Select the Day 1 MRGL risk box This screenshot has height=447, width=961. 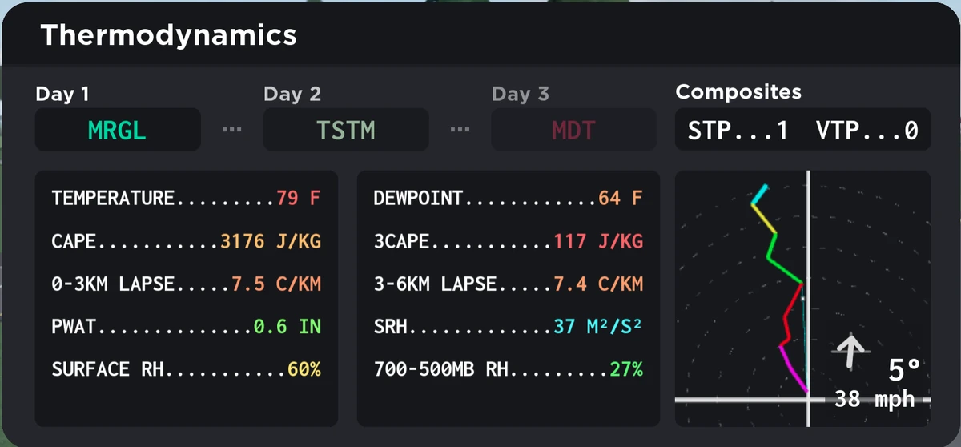coord(117,130)
